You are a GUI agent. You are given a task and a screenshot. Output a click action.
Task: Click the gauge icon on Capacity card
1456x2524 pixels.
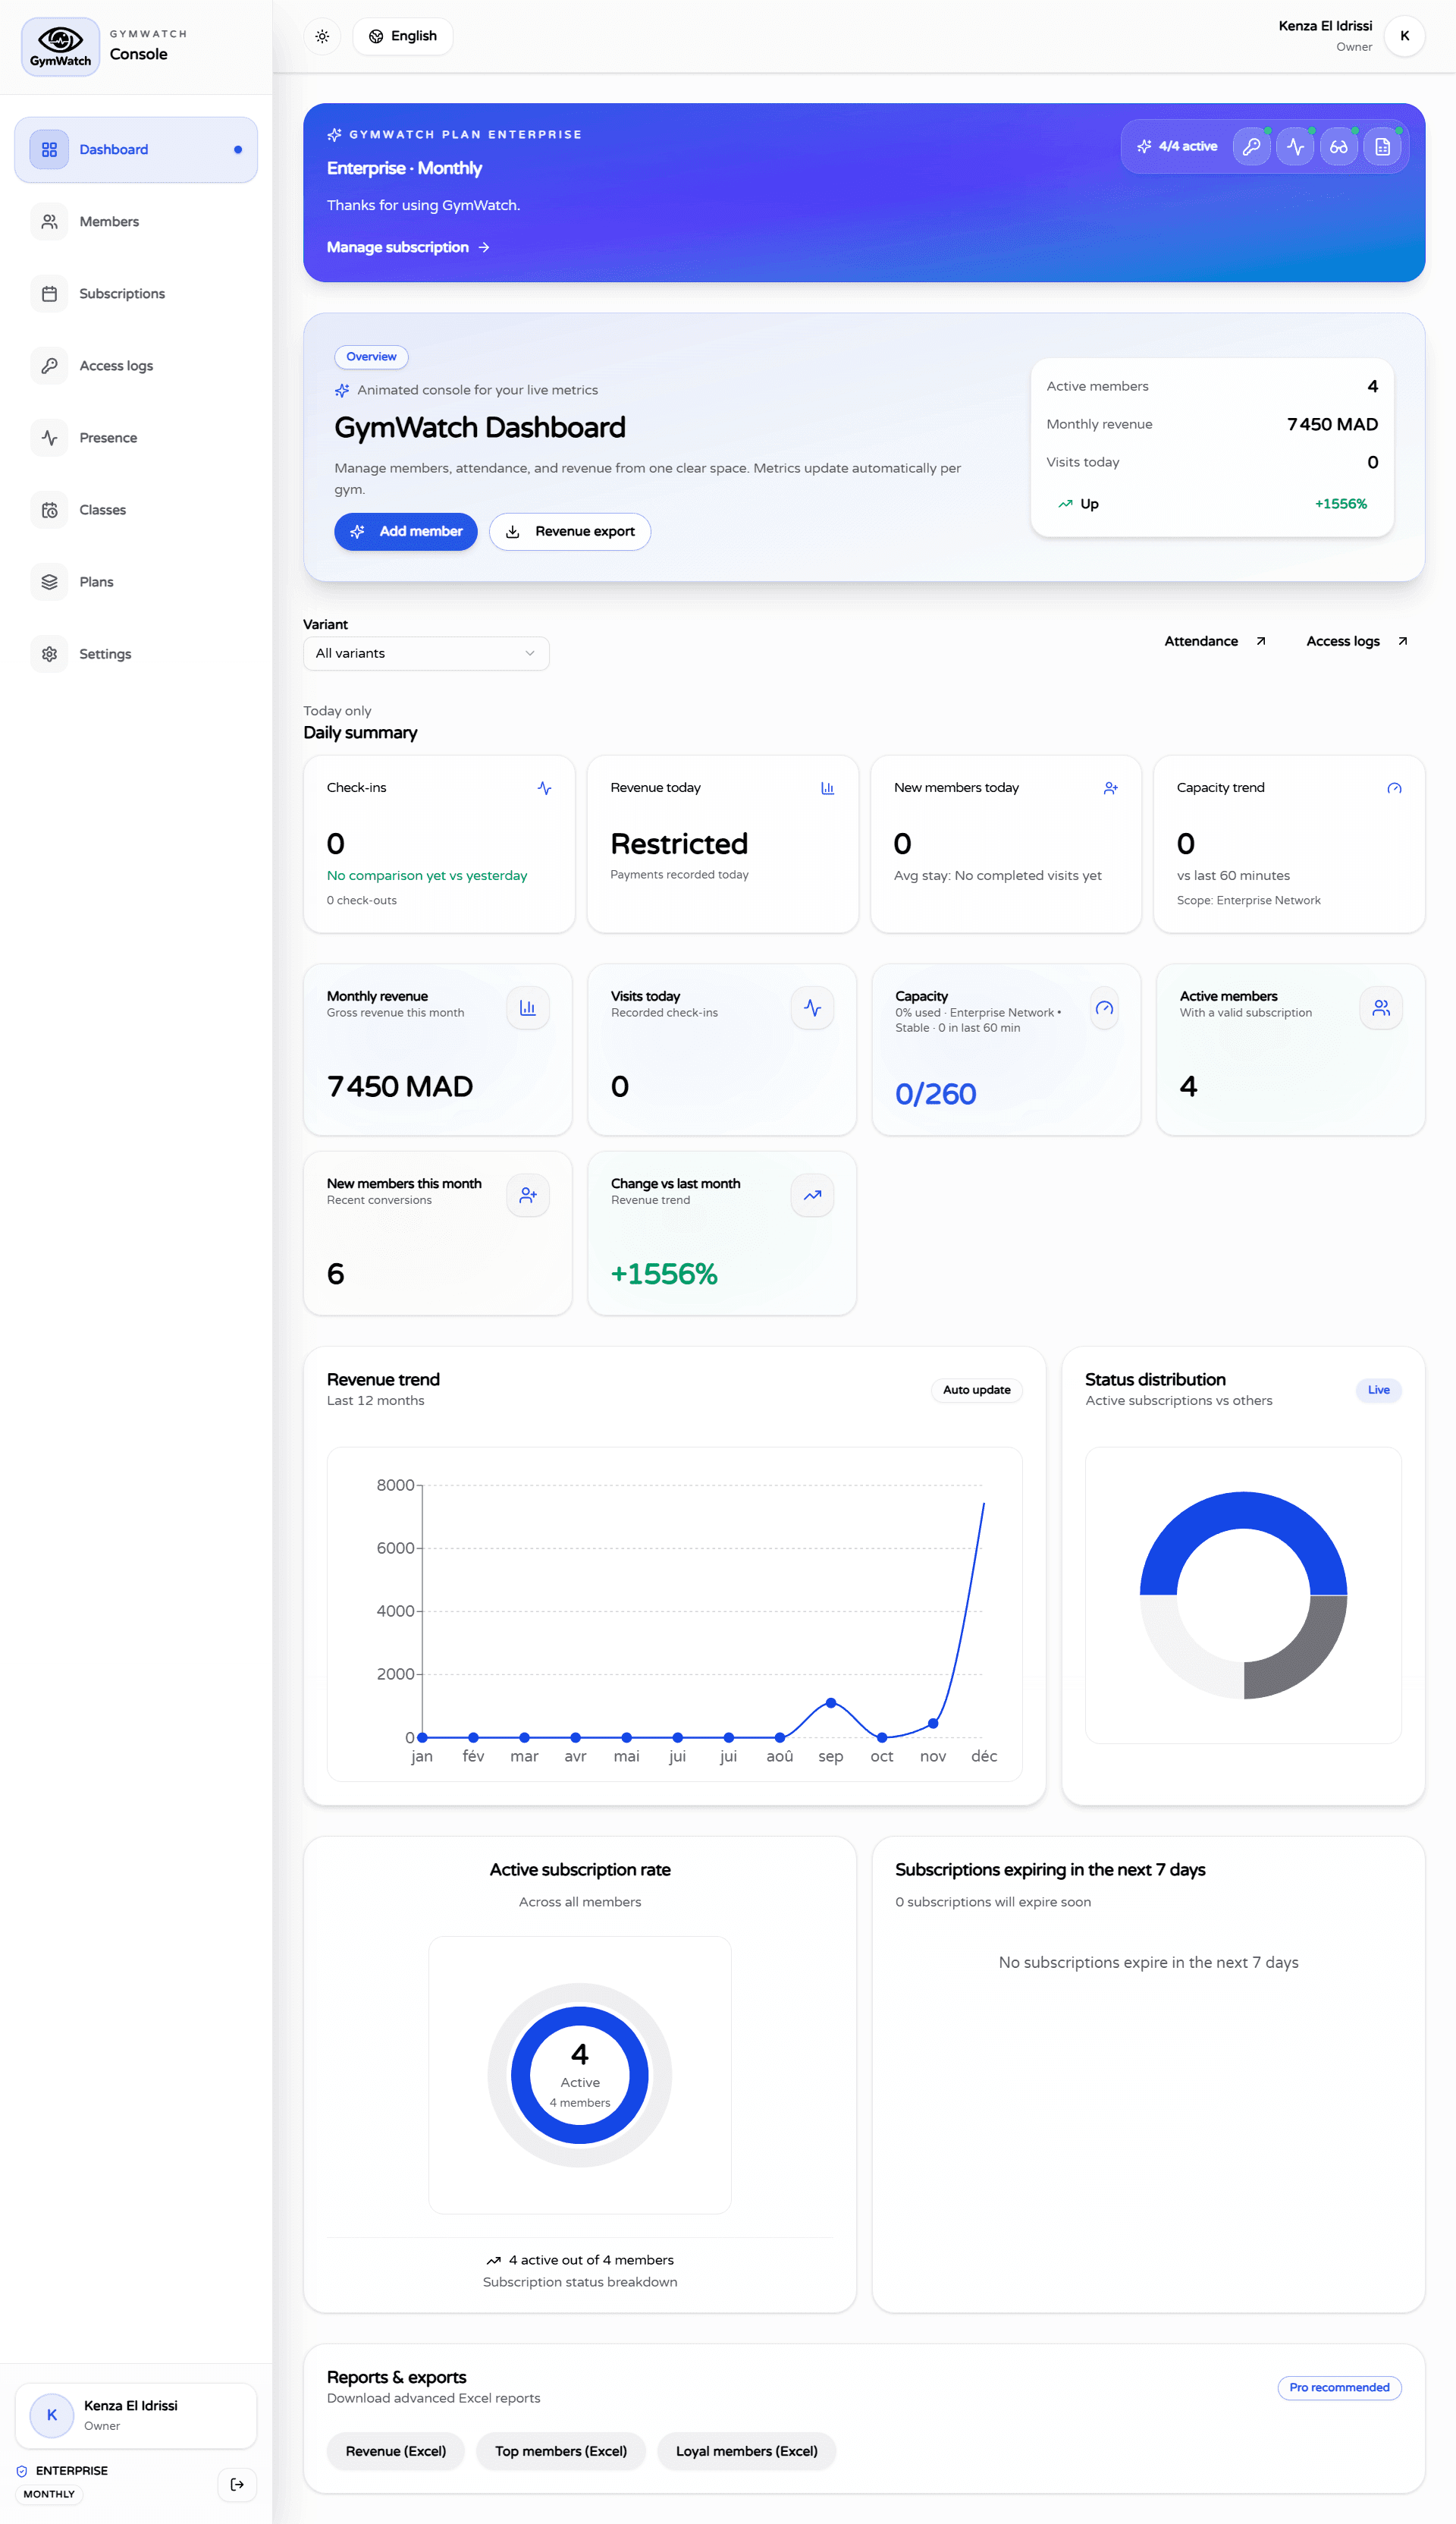click(1103, 1007)
